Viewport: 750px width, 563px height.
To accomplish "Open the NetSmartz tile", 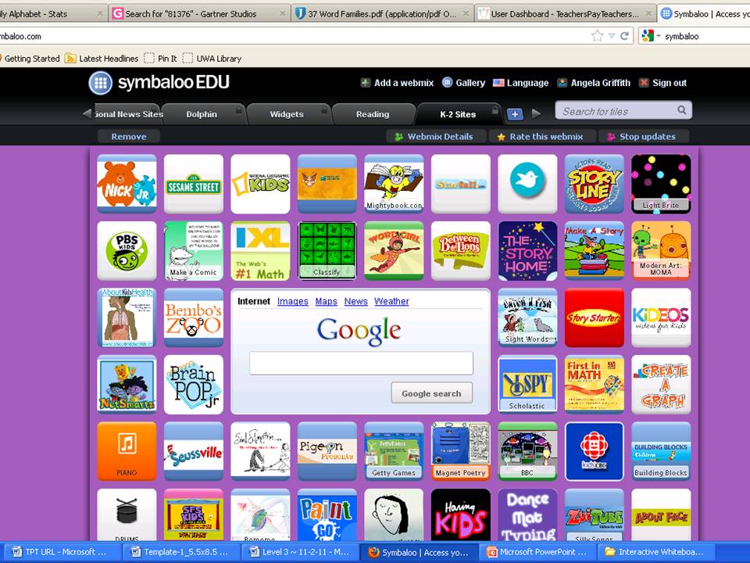I will [x=127, y=385].
